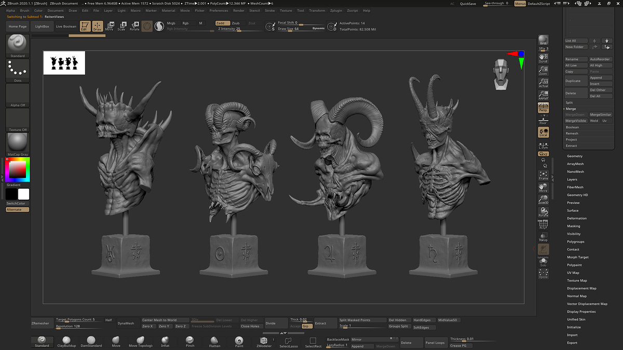Open the Preferences menu
The image size is (623, 350).
[x=219, y=10]
